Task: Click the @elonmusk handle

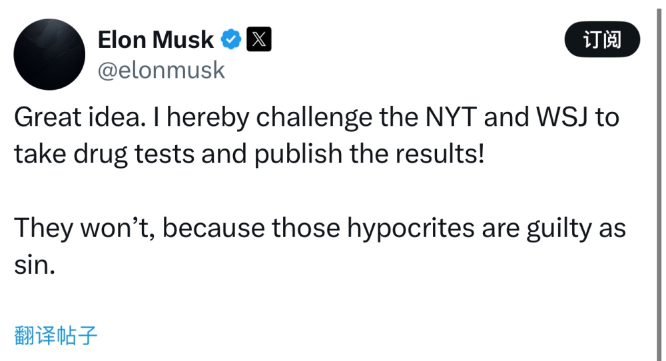Action: (161, 70)
